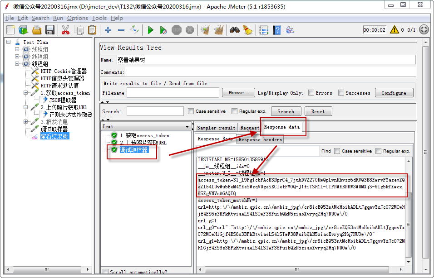The image size is (434, 278).
Task: Click Start no pauses icon
Action: pyautogui.click(x=163, y=30)
